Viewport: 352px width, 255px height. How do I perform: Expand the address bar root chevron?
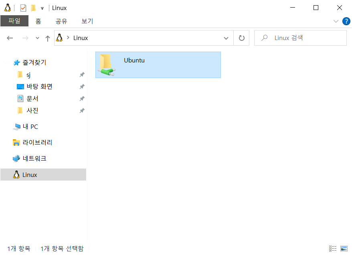[68, 37]
